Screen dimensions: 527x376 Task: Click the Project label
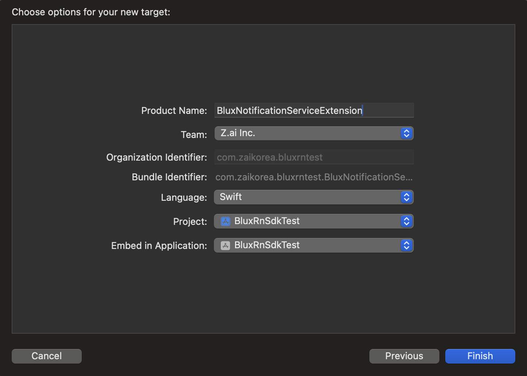coord(190,222)
